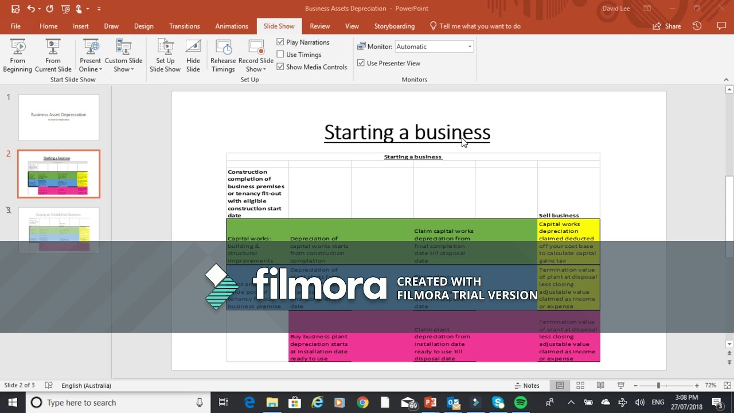Viewport: 734px width, 413px height.
Task: Adjust the zoom slider handle
Action: point(658,385)
